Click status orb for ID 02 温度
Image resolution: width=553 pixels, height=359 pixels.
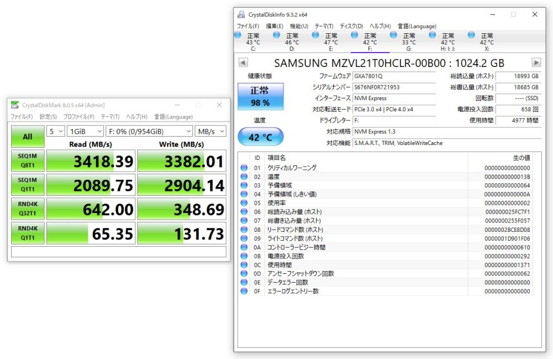point(244,176)
